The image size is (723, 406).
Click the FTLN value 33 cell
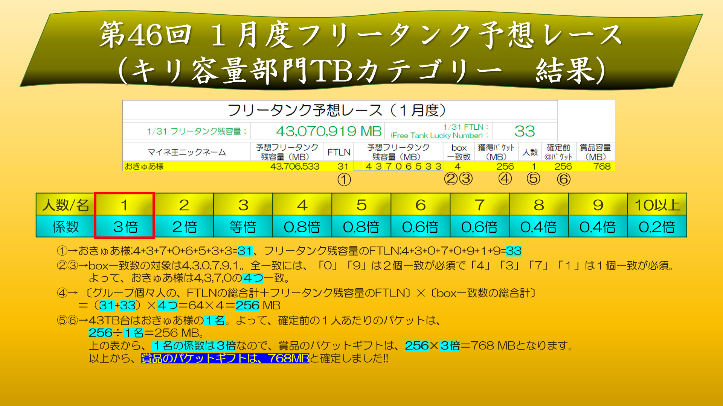click(524, 131)
